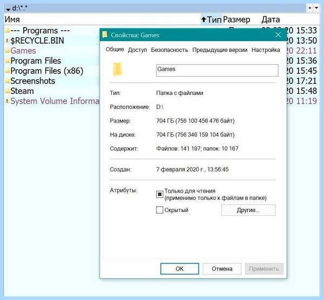Click the location value 'D:\'
This screenshot has height=300, width=324.
point(160,107)
